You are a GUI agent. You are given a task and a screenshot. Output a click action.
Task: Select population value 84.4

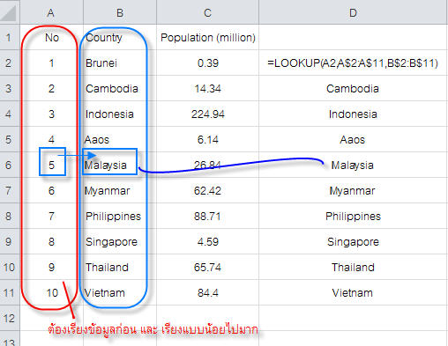point(207,292)
